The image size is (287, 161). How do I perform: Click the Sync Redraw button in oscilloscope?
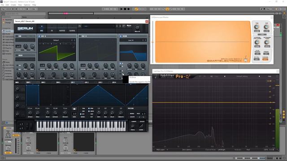click(257, 54)
